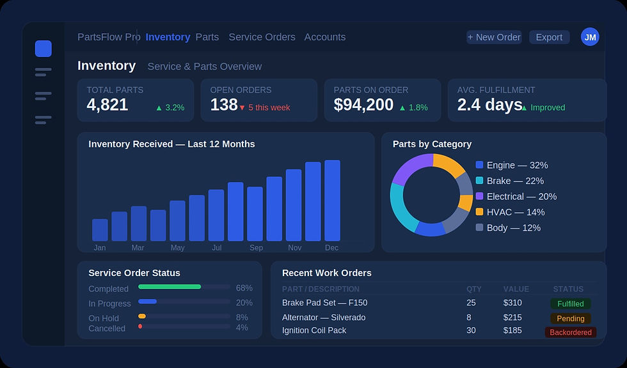The width and height of the screenshot is (627, 368).
Task: Click the Backordered status badge
Action: [570, 332]
